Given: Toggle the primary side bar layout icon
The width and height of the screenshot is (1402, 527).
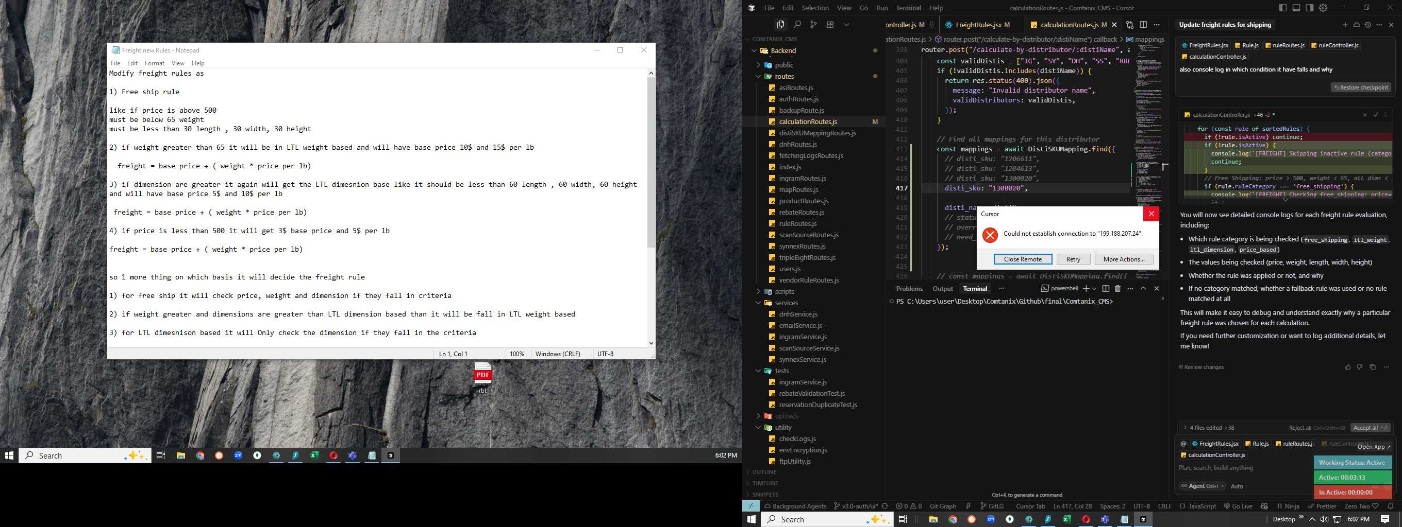Looking at the screenshot, I should click(1283, 8).
